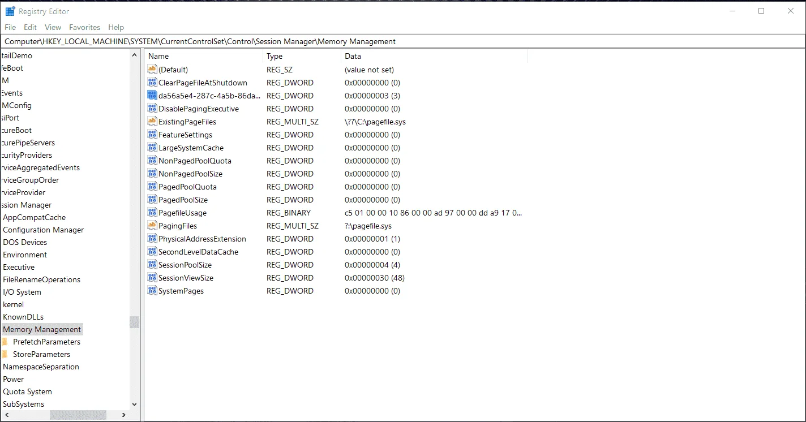
Task: Select the Memory Management key in tree
Action: click(x=42, y=329)
